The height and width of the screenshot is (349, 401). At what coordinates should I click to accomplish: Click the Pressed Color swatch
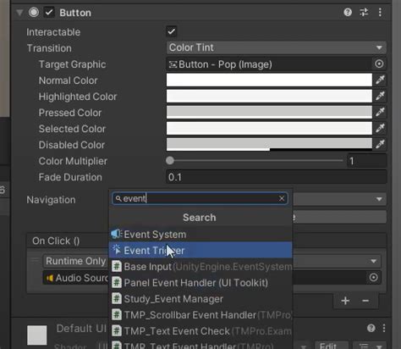(x=269, y=113)
